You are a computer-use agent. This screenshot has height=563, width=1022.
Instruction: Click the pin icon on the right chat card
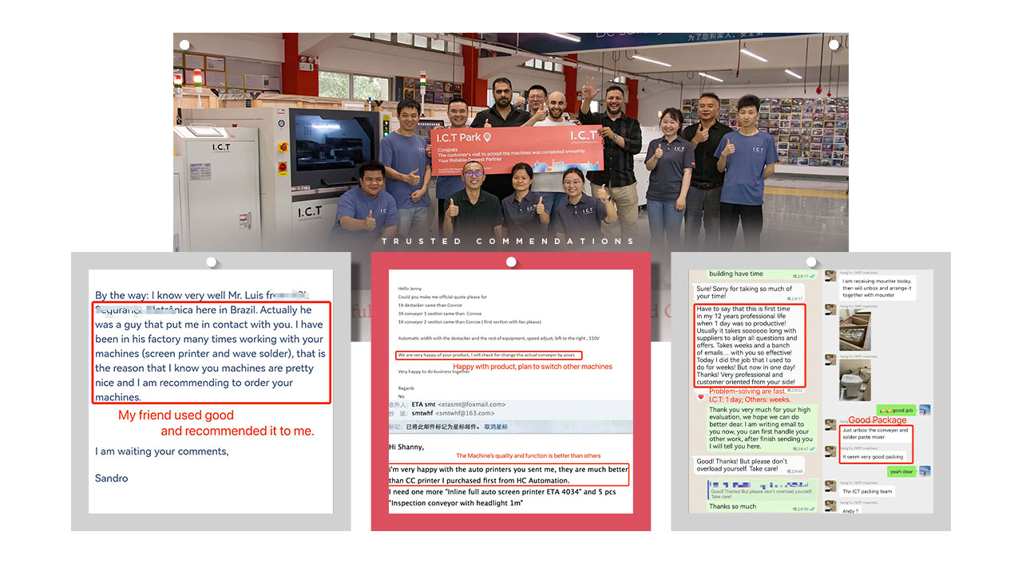[x=810, y=263]
